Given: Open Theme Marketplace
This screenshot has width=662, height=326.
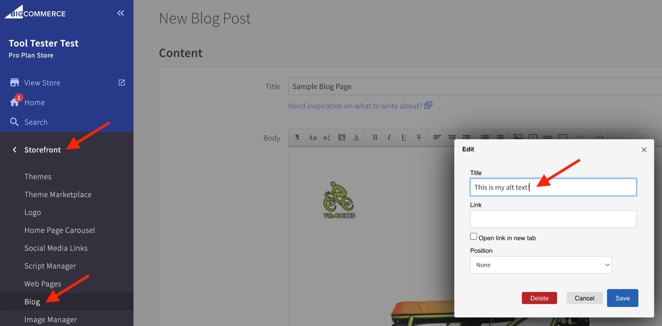Looking at the screenshot, I should point(58,195).
